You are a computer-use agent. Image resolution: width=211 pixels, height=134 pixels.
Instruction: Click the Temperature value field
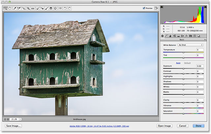[200, 50]
